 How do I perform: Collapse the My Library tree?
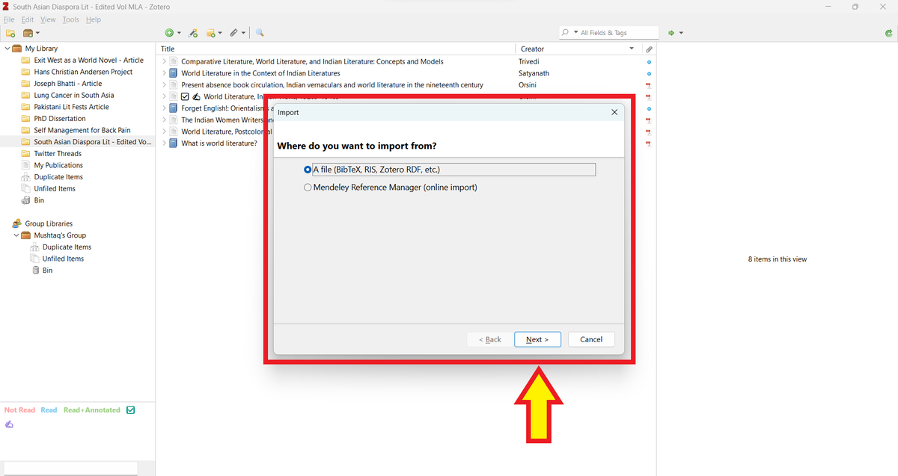[7, 49]
